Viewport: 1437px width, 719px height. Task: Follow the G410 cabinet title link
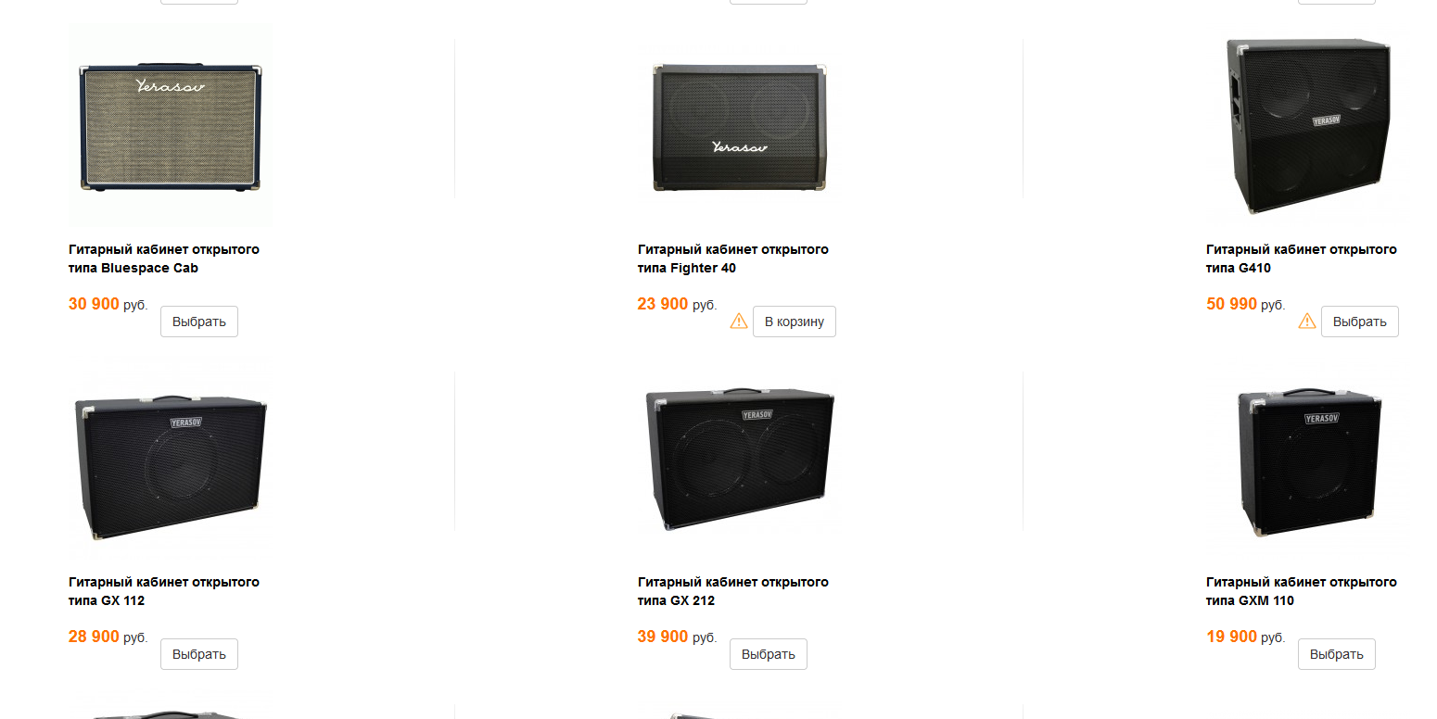pos(1302,259)
